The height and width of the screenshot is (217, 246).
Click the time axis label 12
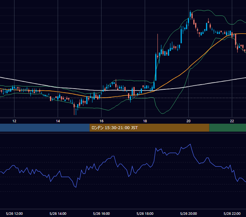(14, 121)
